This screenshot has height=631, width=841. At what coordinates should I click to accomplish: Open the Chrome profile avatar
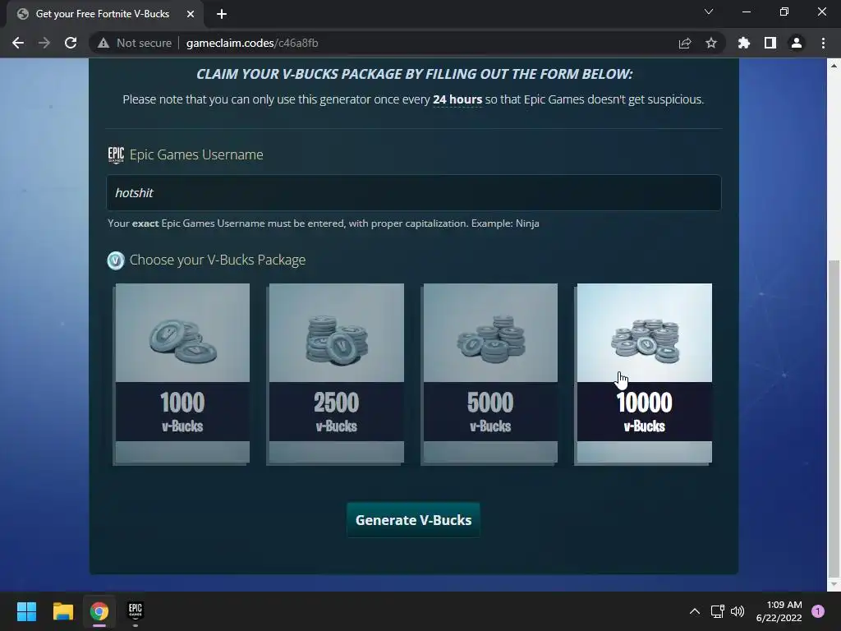797,43
